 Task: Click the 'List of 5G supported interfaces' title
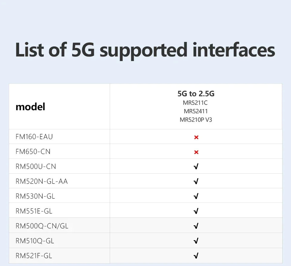click(x=145, y=50)
